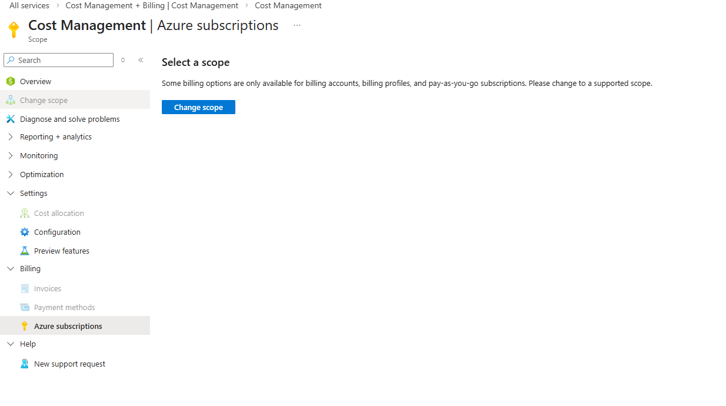Click the Invoices icon
Image resolution: width=726 pixels, height=406 pixels.
tap(25, 288)
